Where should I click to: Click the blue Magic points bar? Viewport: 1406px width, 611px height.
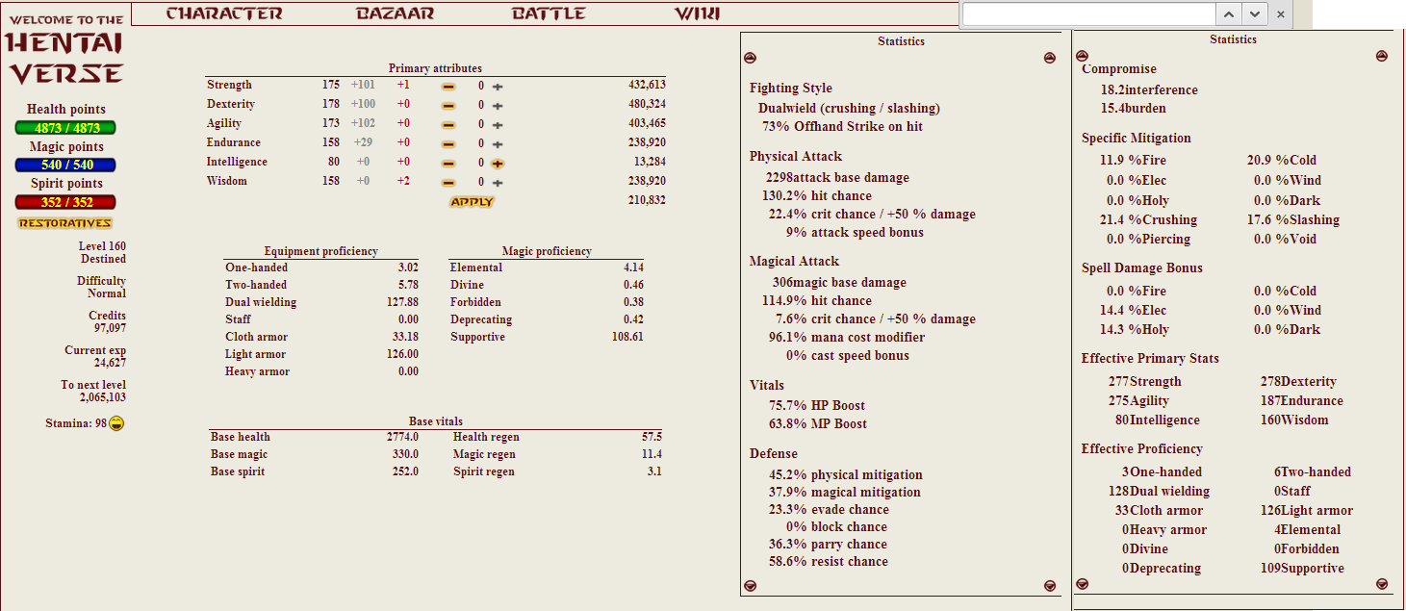(65, 165)
